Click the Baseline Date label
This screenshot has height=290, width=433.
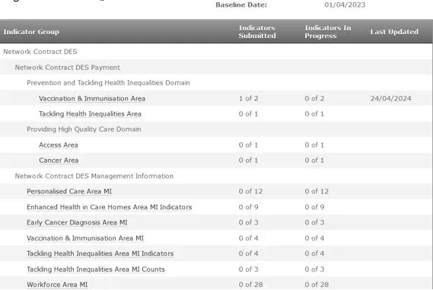point(241,5)
